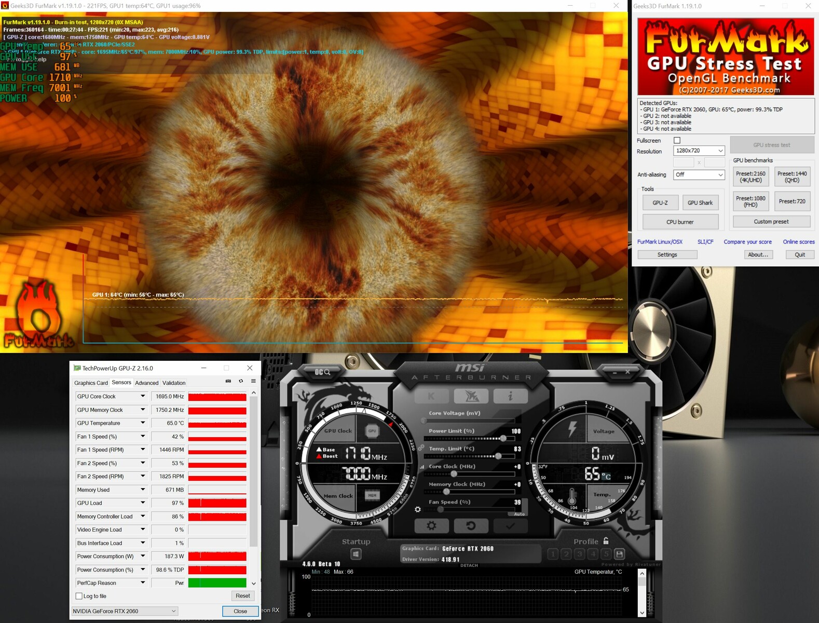Image resolution: width=819 pixels, height=623 pixels.
Task: Click the MEM chip icon in Afterburner gauge
Action: [x=372, y=495]
